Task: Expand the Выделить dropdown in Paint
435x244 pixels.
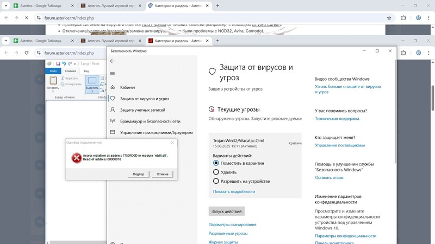Action: tap(92, 91)
